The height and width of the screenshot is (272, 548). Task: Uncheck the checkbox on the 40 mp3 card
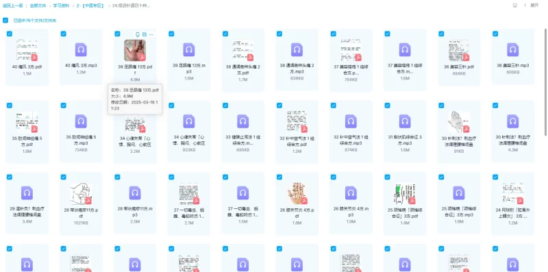pos(63,34)
